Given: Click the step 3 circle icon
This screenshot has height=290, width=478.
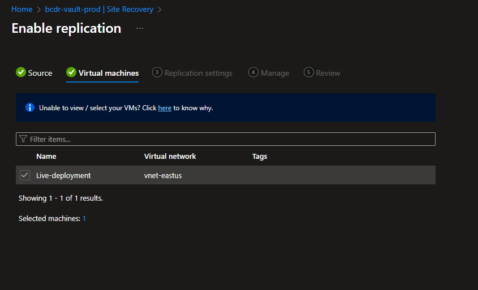Looking at the screenshot, I should (x=157, y=72).
